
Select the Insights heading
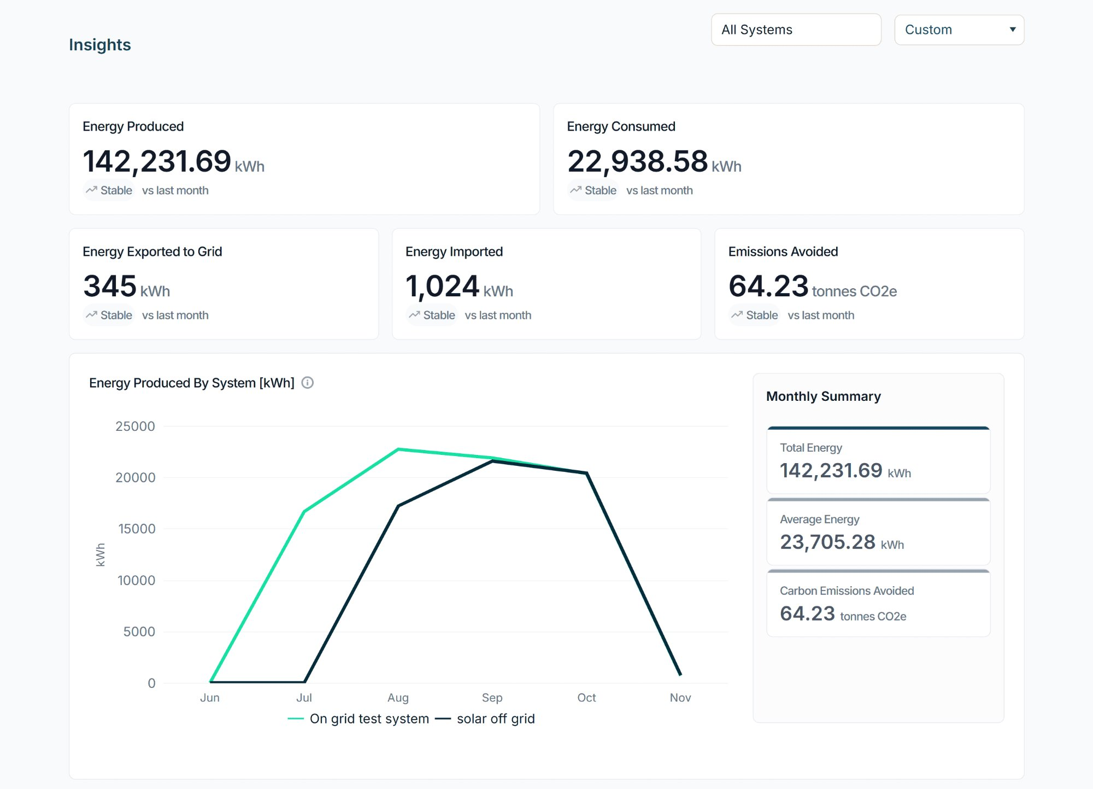click(100, 44)
